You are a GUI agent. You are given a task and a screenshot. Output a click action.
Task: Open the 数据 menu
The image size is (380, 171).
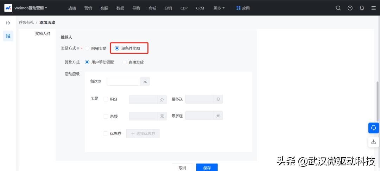120,8
